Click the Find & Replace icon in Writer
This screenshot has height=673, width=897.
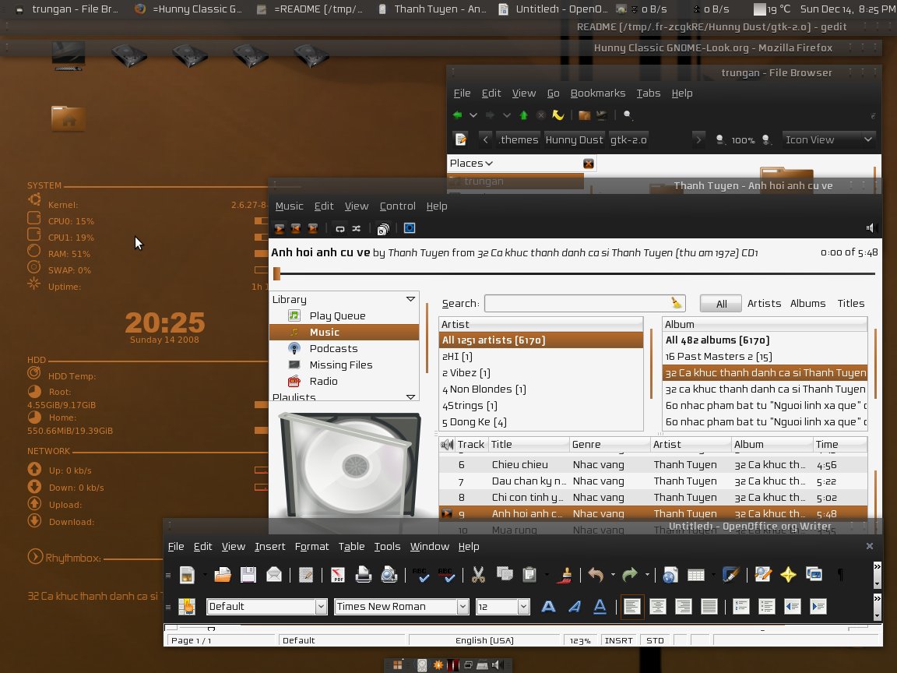pos(762,575)
